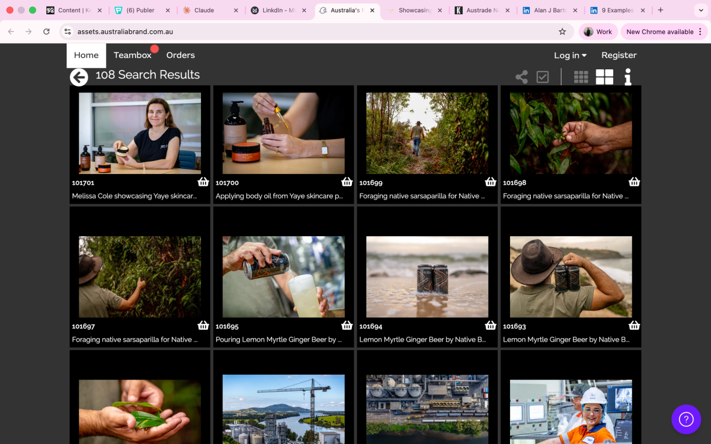Click asset ID text 101694
This screenshot has height=444, width=711.
point(371,326)
